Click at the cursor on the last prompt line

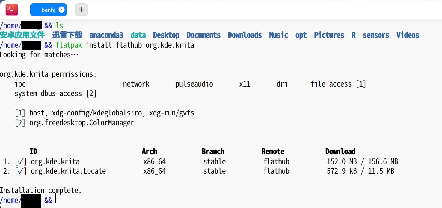coord(56,200)
